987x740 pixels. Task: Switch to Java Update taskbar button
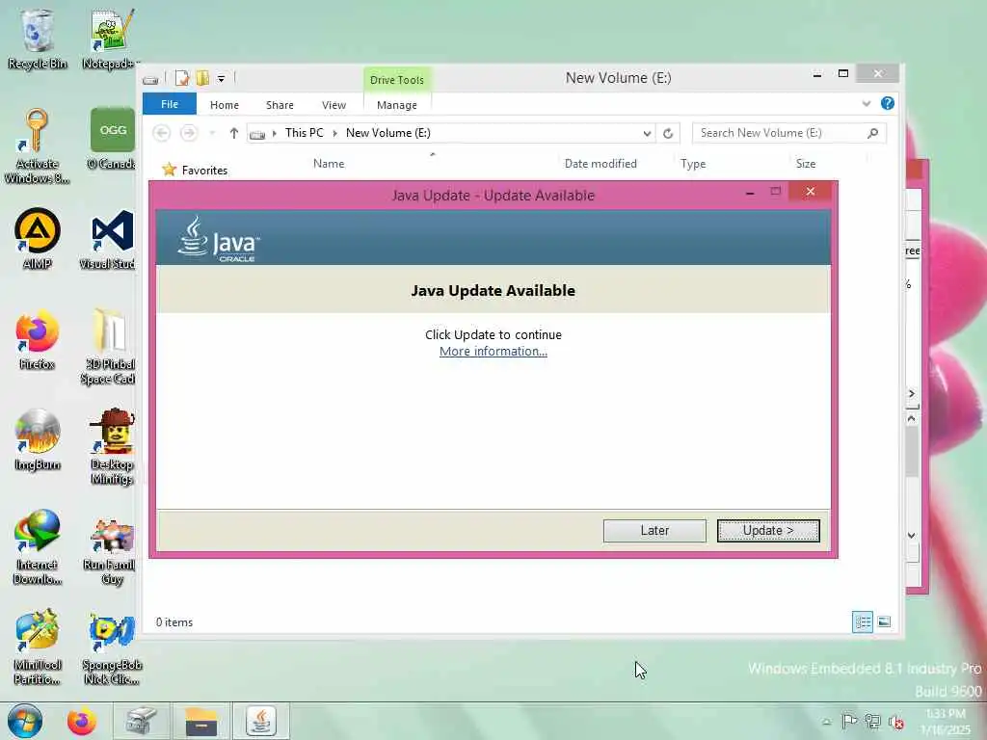(260, 721)
